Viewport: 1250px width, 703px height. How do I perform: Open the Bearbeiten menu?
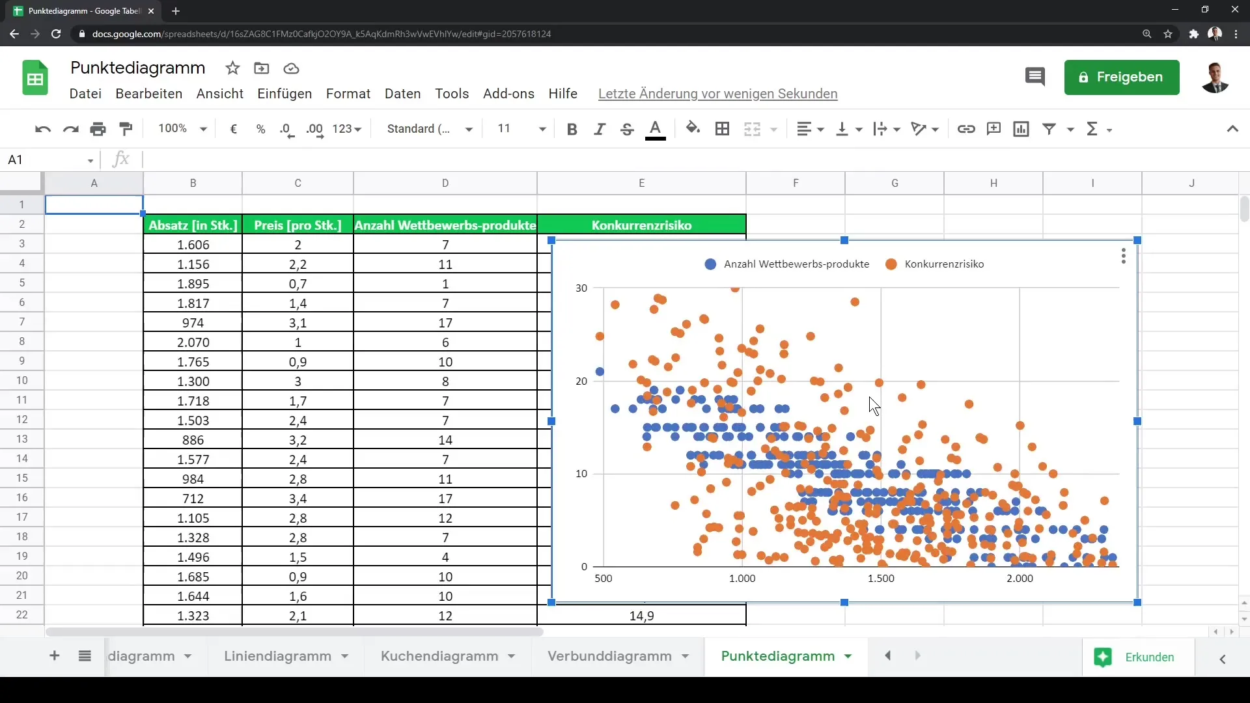click(x=149, y=94)
